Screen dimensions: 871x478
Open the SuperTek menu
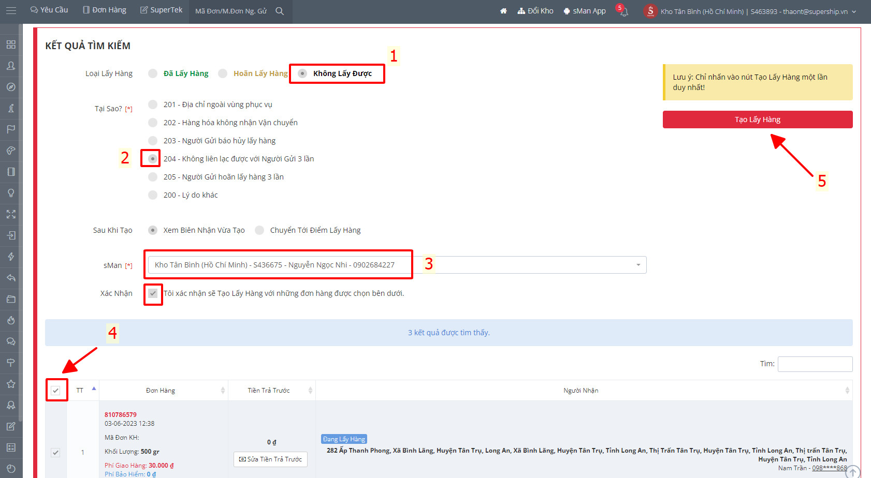pyautogui.click(x=162, y=10)
